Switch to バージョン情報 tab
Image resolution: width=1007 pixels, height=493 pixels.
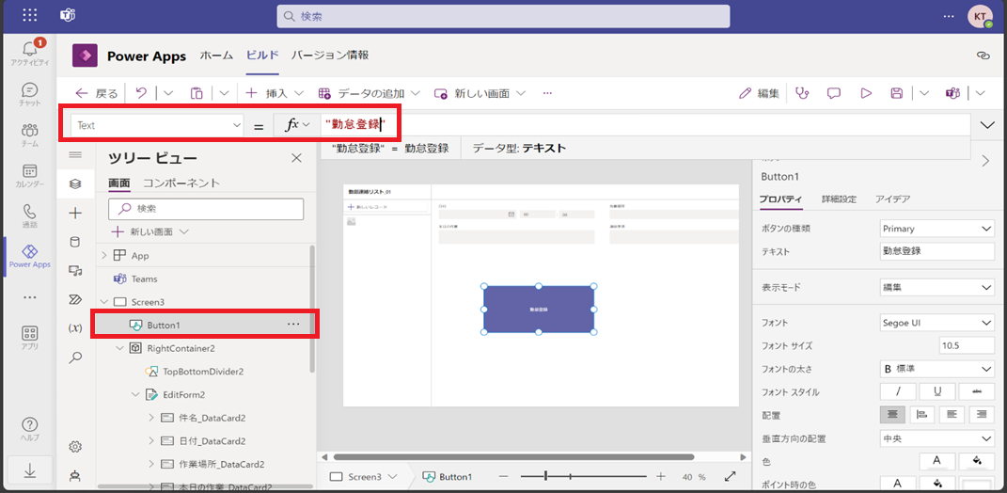330,56
